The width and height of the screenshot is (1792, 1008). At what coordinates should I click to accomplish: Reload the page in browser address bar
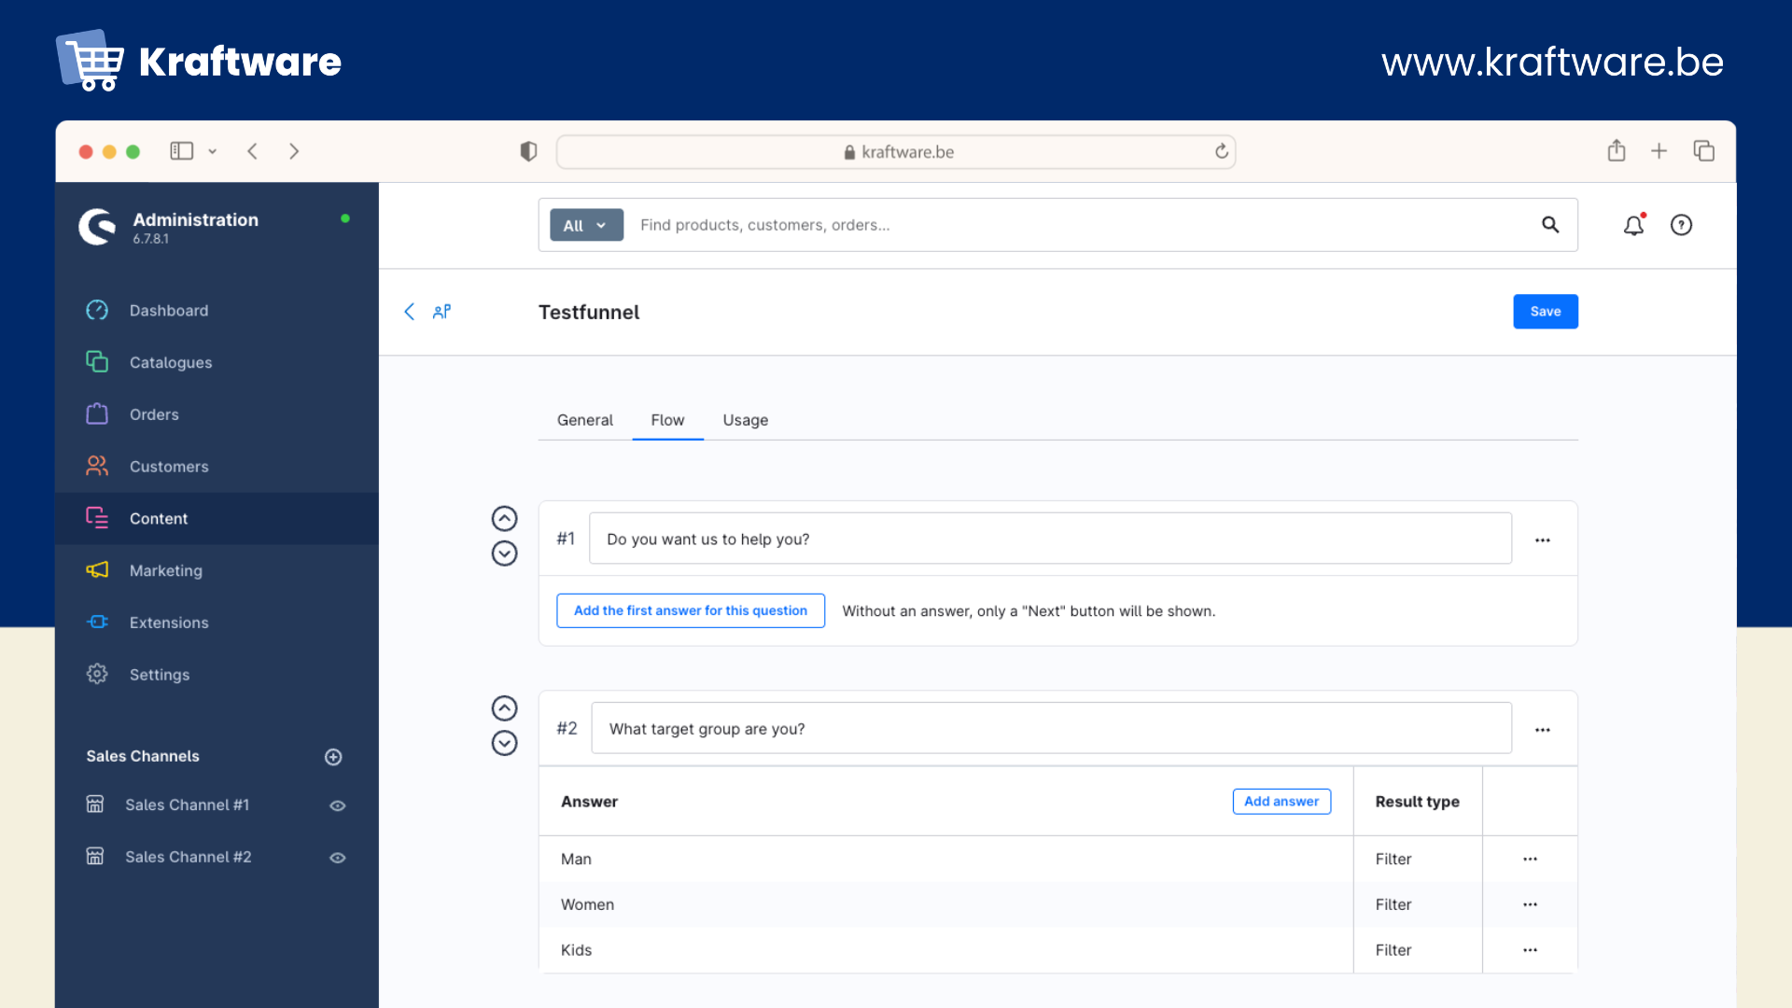pyautogui.click(x=1221, y=151)
